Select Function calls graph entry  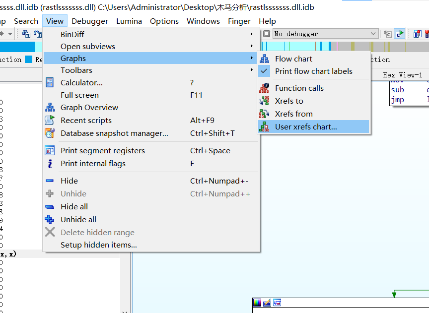click(x=313, y=88)
